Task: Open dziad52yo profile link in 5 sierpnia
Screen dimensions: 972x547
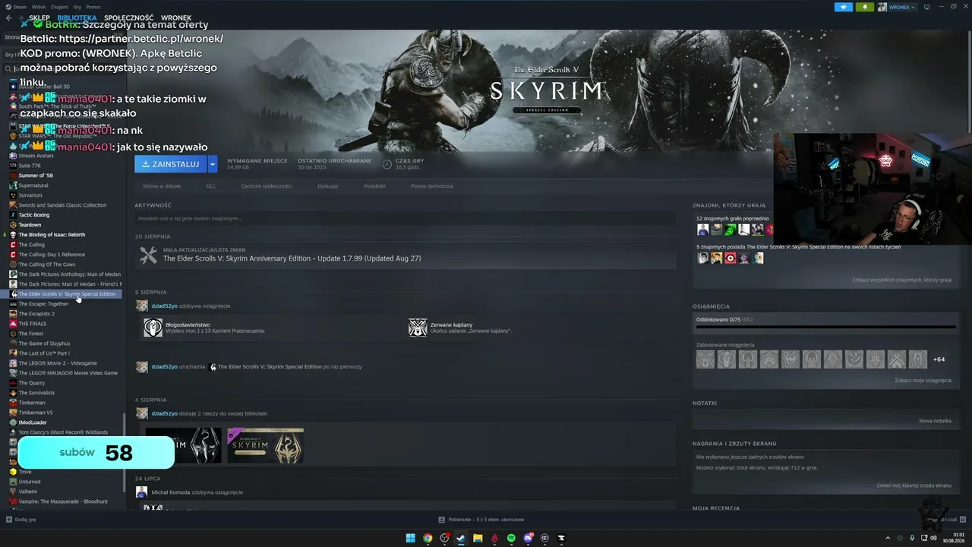Action: coord(164,306)
